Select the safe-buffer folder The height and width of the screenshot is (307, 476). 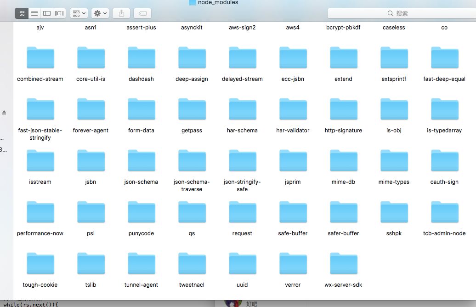(x=293, y=212)
